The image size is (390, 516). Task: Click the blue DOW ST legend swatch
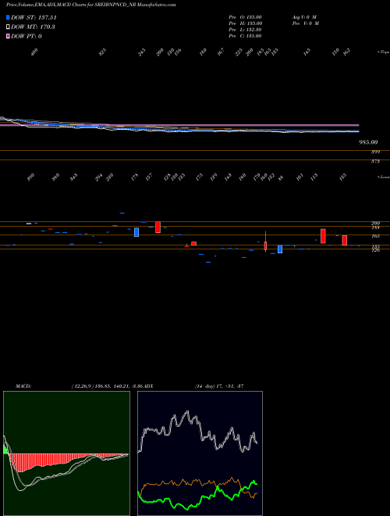coord(9,18)
